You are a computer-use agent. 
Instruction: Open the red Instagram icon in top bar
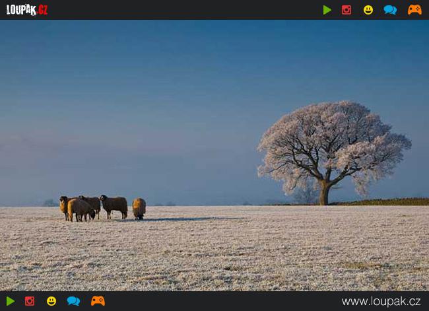click(x=346, y=10)
